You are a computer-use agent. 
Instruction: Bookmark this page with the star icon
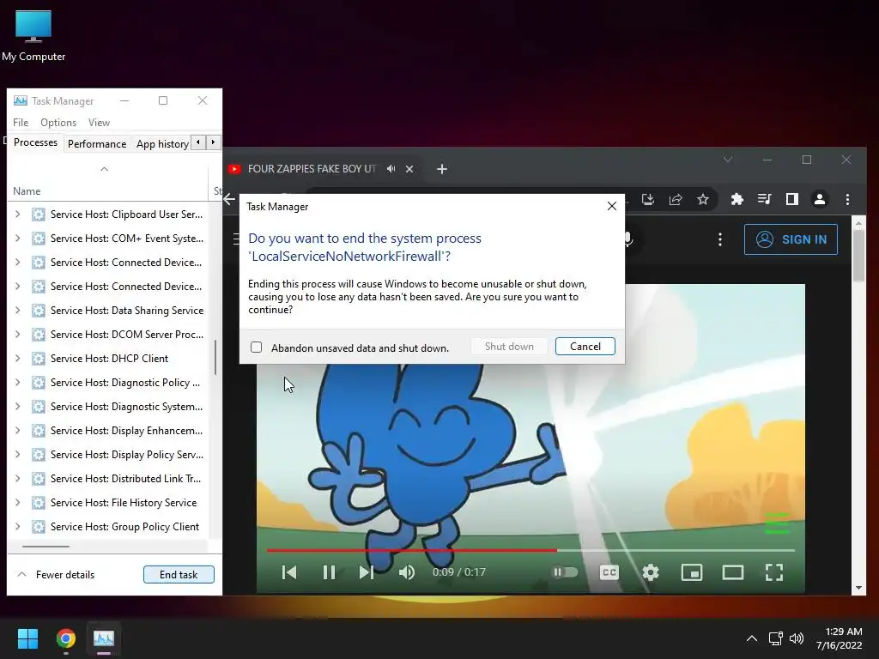[702, 199]
